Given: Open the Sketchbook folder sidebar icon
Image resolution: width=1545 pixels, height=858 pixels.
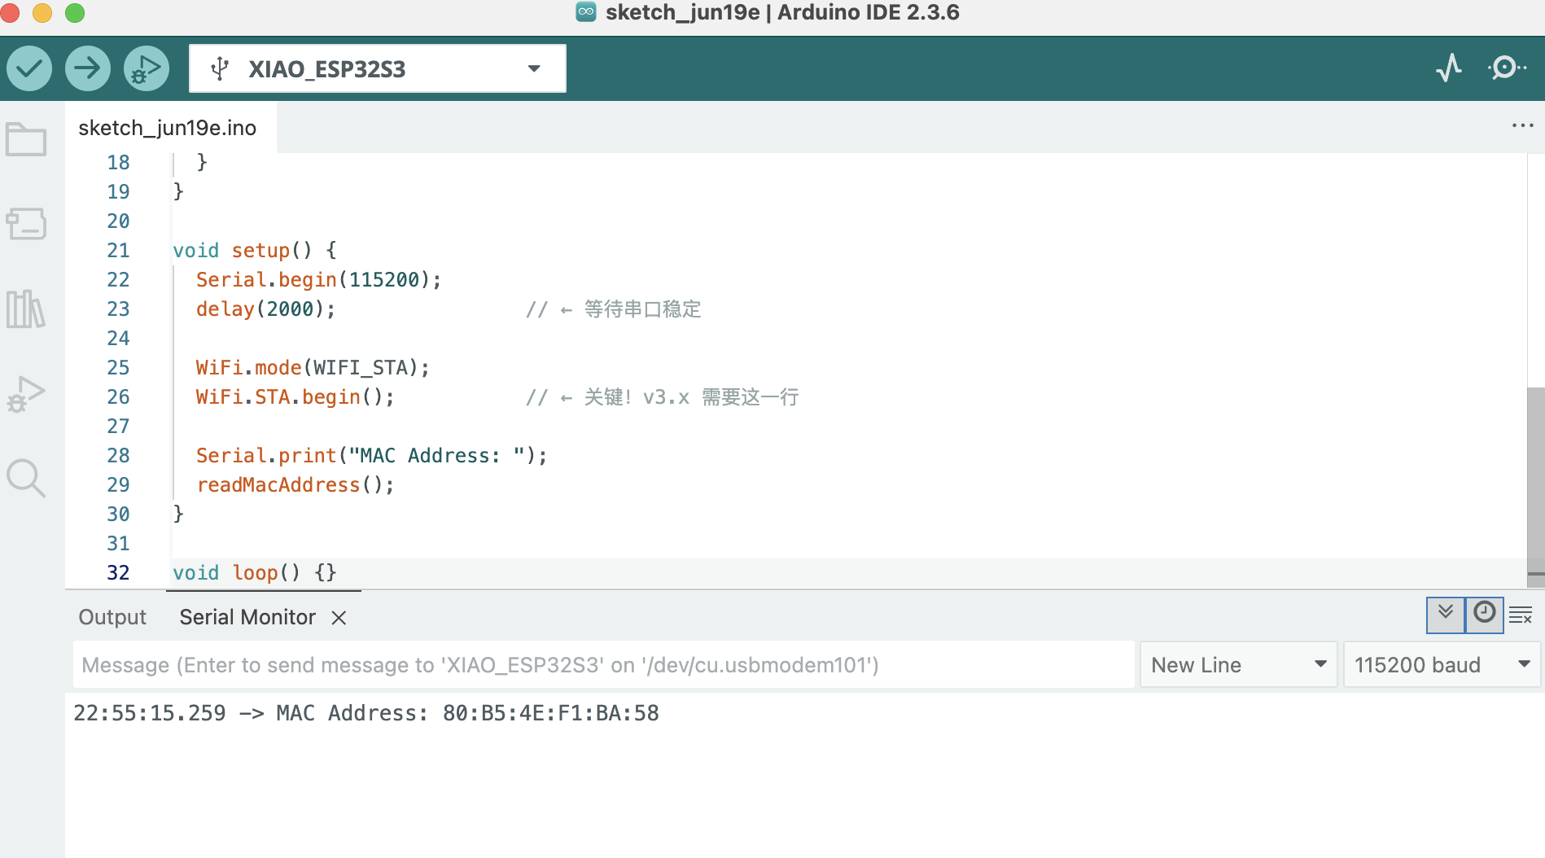Looking at the screenshot, I should coord(26,139).
